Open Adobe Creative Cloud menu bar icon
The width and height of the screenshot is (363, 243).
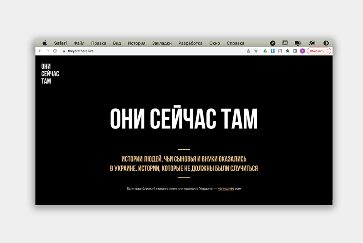pyautogui.click(x=312, y=43)
